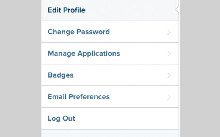
Task: Click the empty panel area below Log Out
Action: click(x=110, y=133)
